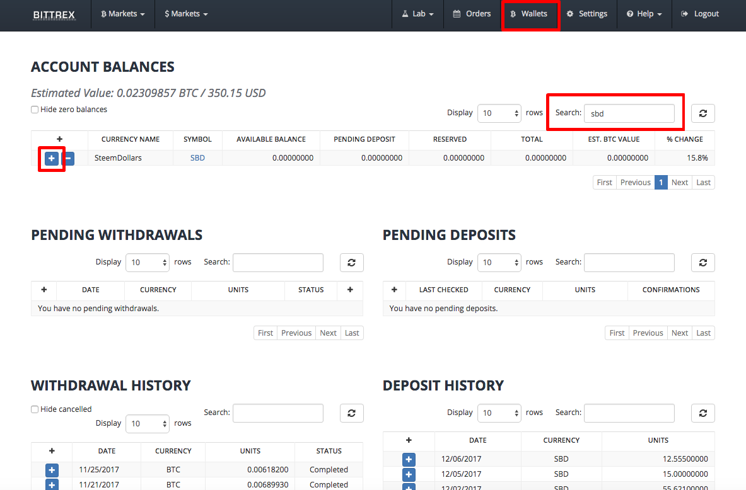Click the plus header after Status in Pending Withdrawals

(350, 290)
